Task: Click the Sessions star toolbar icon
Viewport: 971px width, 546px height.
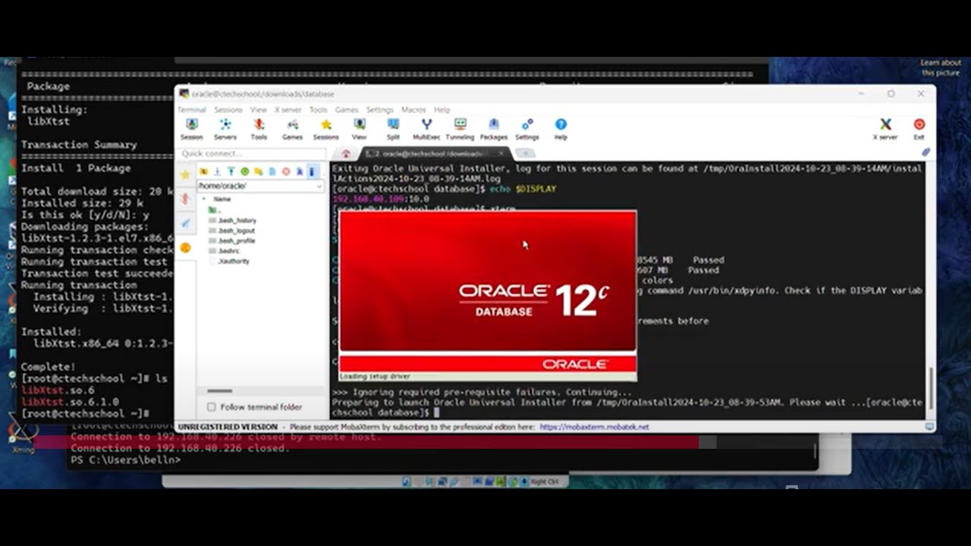Action: click(x=325, y=129)
